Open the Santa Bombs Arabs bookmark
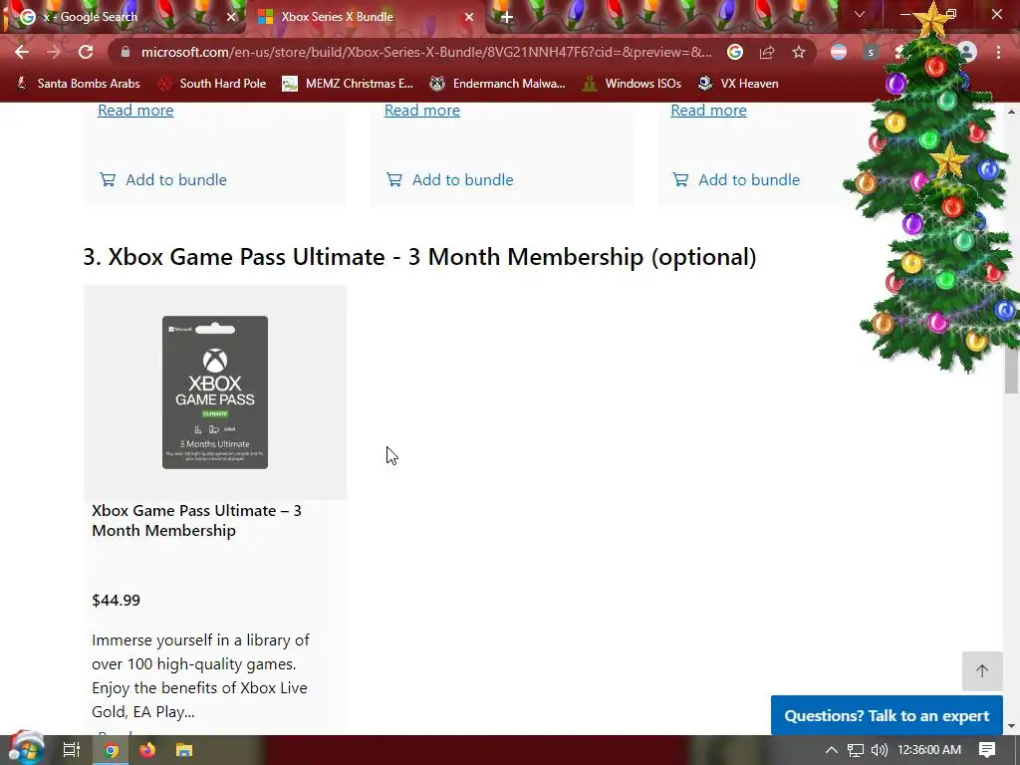Viewport: 1020px width, 765px height. point(78,84)
